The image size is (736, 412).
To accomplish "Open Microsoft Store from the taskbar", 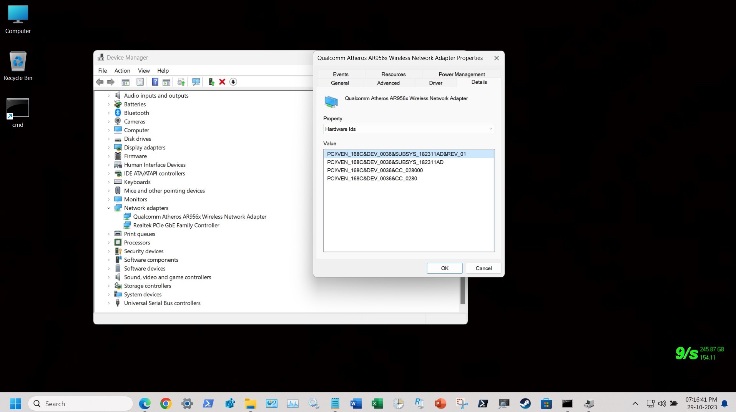I will (546, 404).
